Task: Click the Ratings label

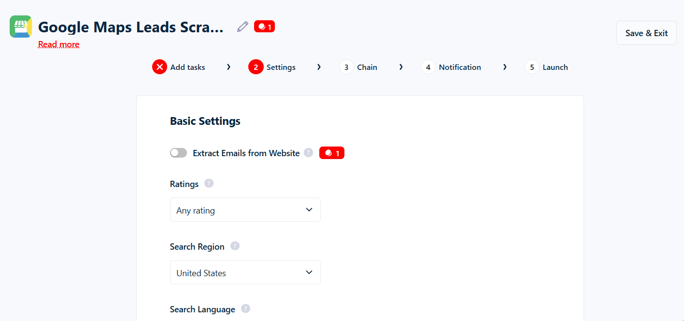Action: [x=184, y=184]
